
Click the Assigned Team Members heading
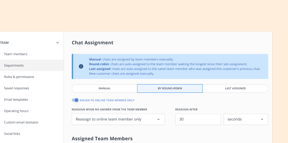click(102, 139)
